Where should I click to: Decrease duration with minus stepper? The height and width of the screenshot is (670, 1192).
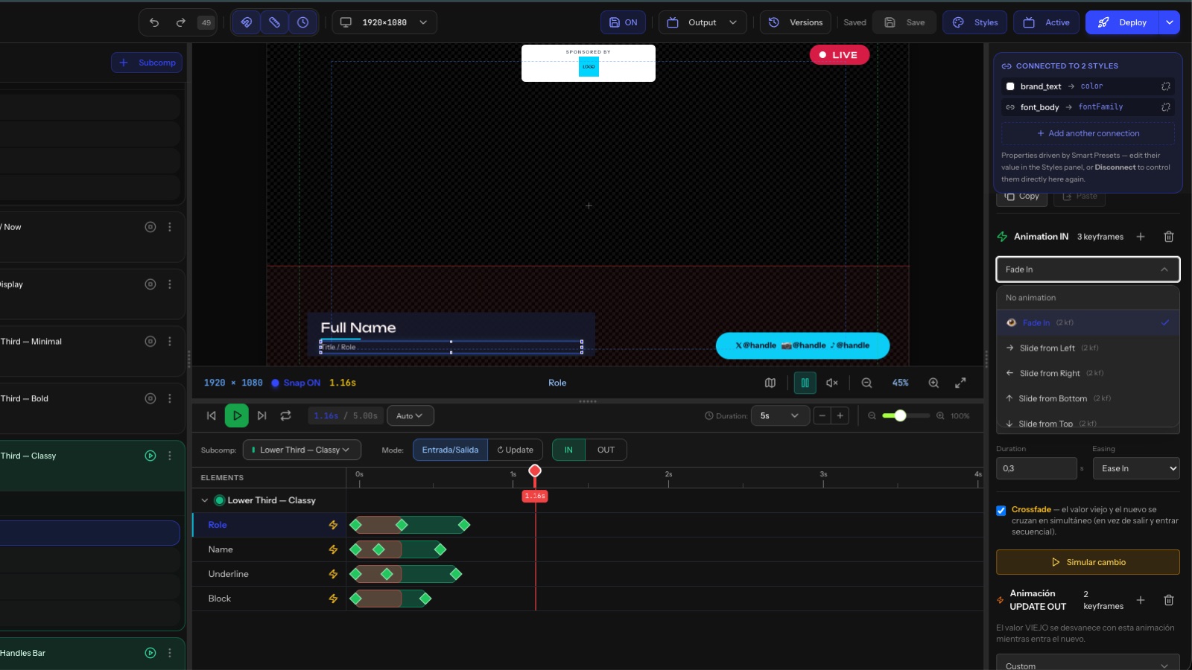[822, 415]
